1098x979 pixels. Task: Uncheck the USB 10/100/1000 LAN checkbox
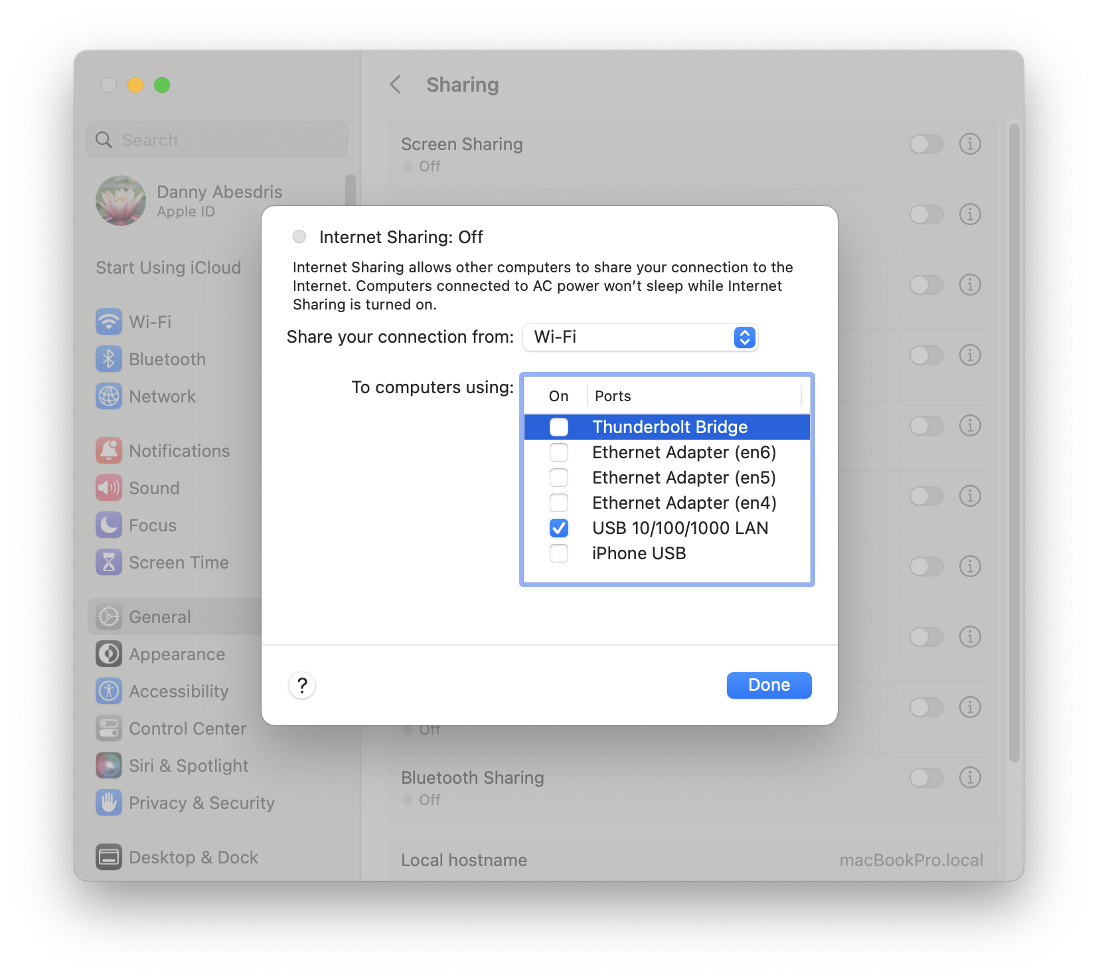559,528
